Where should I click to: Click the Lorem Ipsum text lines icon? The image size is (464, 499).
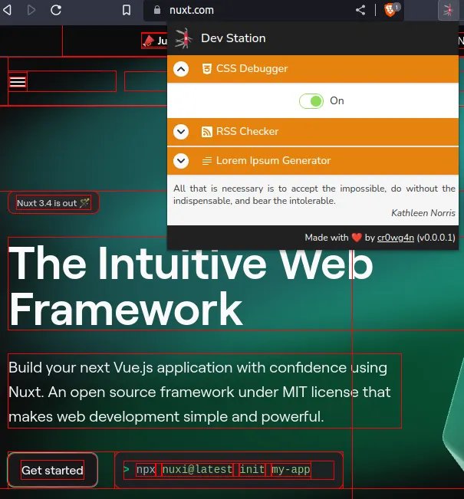click(206, 161)
